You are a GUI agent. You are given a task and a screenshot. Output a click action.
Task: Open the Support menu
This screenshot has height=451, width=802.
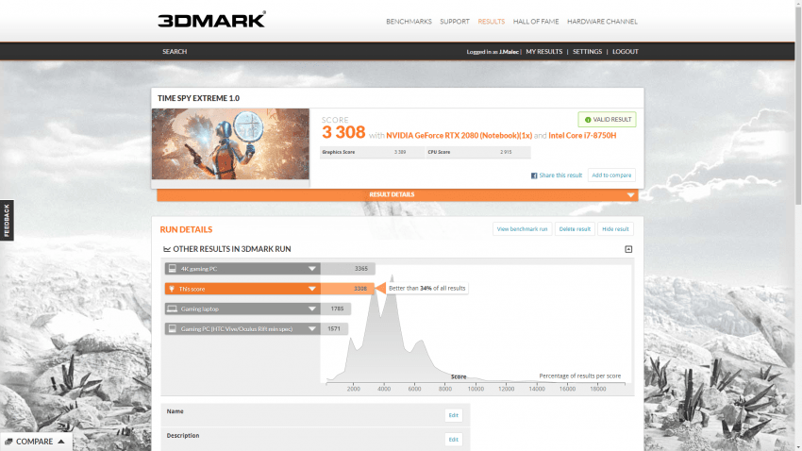click(454, 22)
